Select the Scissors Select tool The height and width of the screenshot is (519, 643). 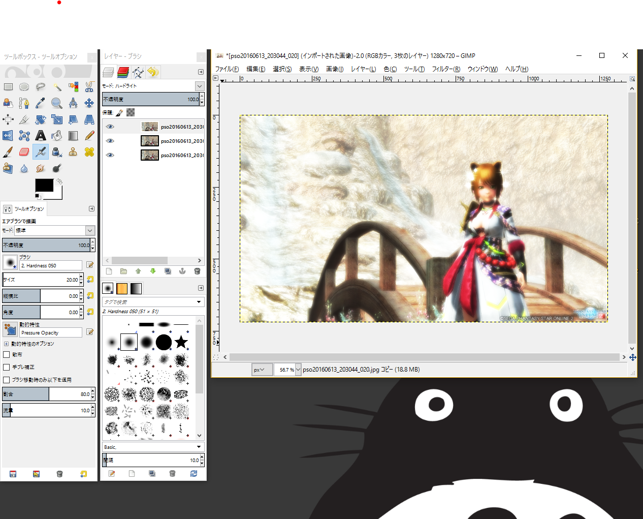(x=89, y=87)
